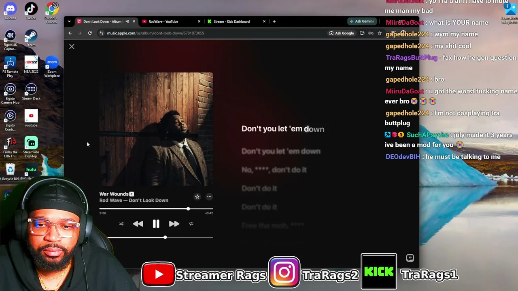518x291 pixels.
Task: Close the Don't Look Down tab
Action: point(134,21)
